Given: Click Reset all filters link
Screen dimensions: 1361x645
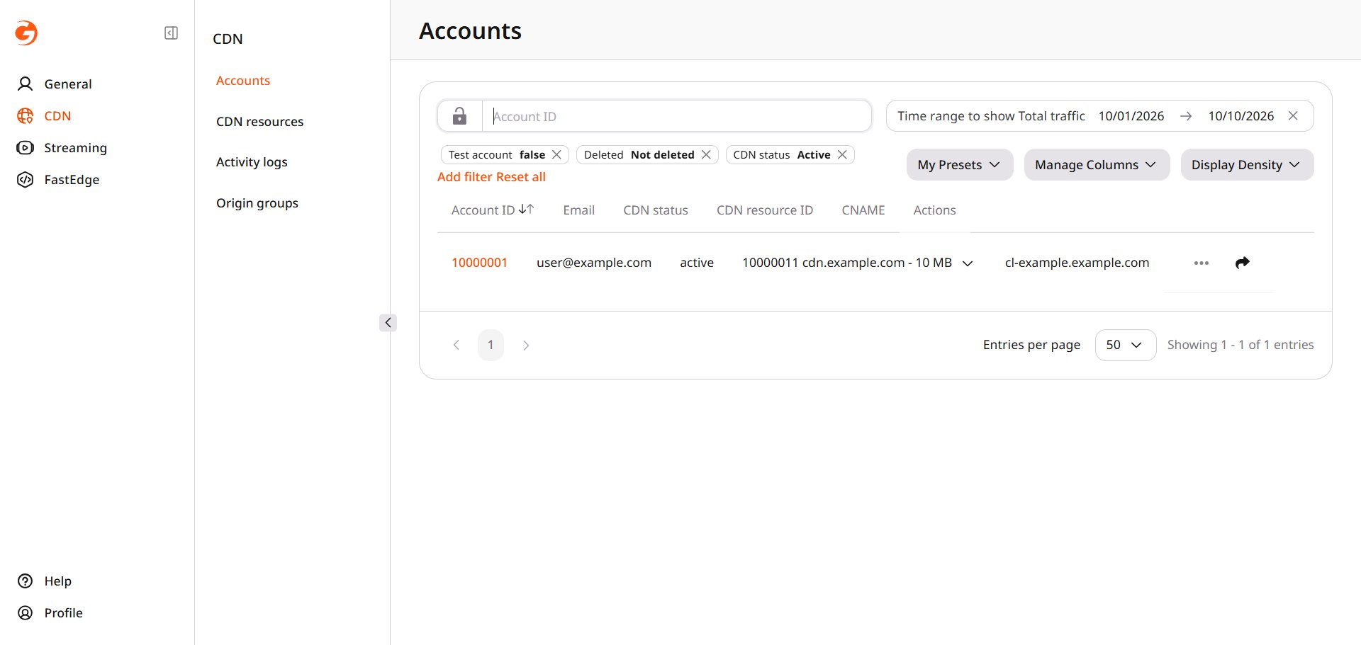Looking at the screenshot, I should click(521, 177).
